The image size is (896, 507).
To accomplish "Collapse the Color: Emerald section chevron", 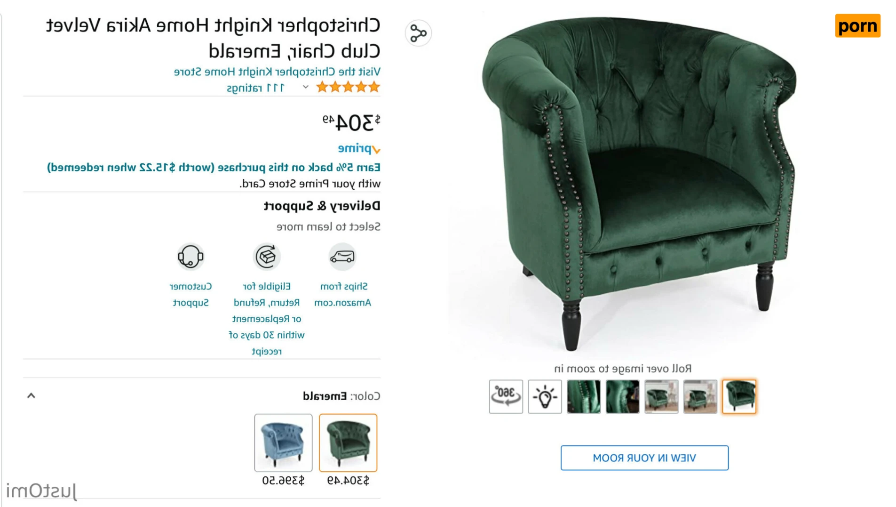I will coord(31,396).
